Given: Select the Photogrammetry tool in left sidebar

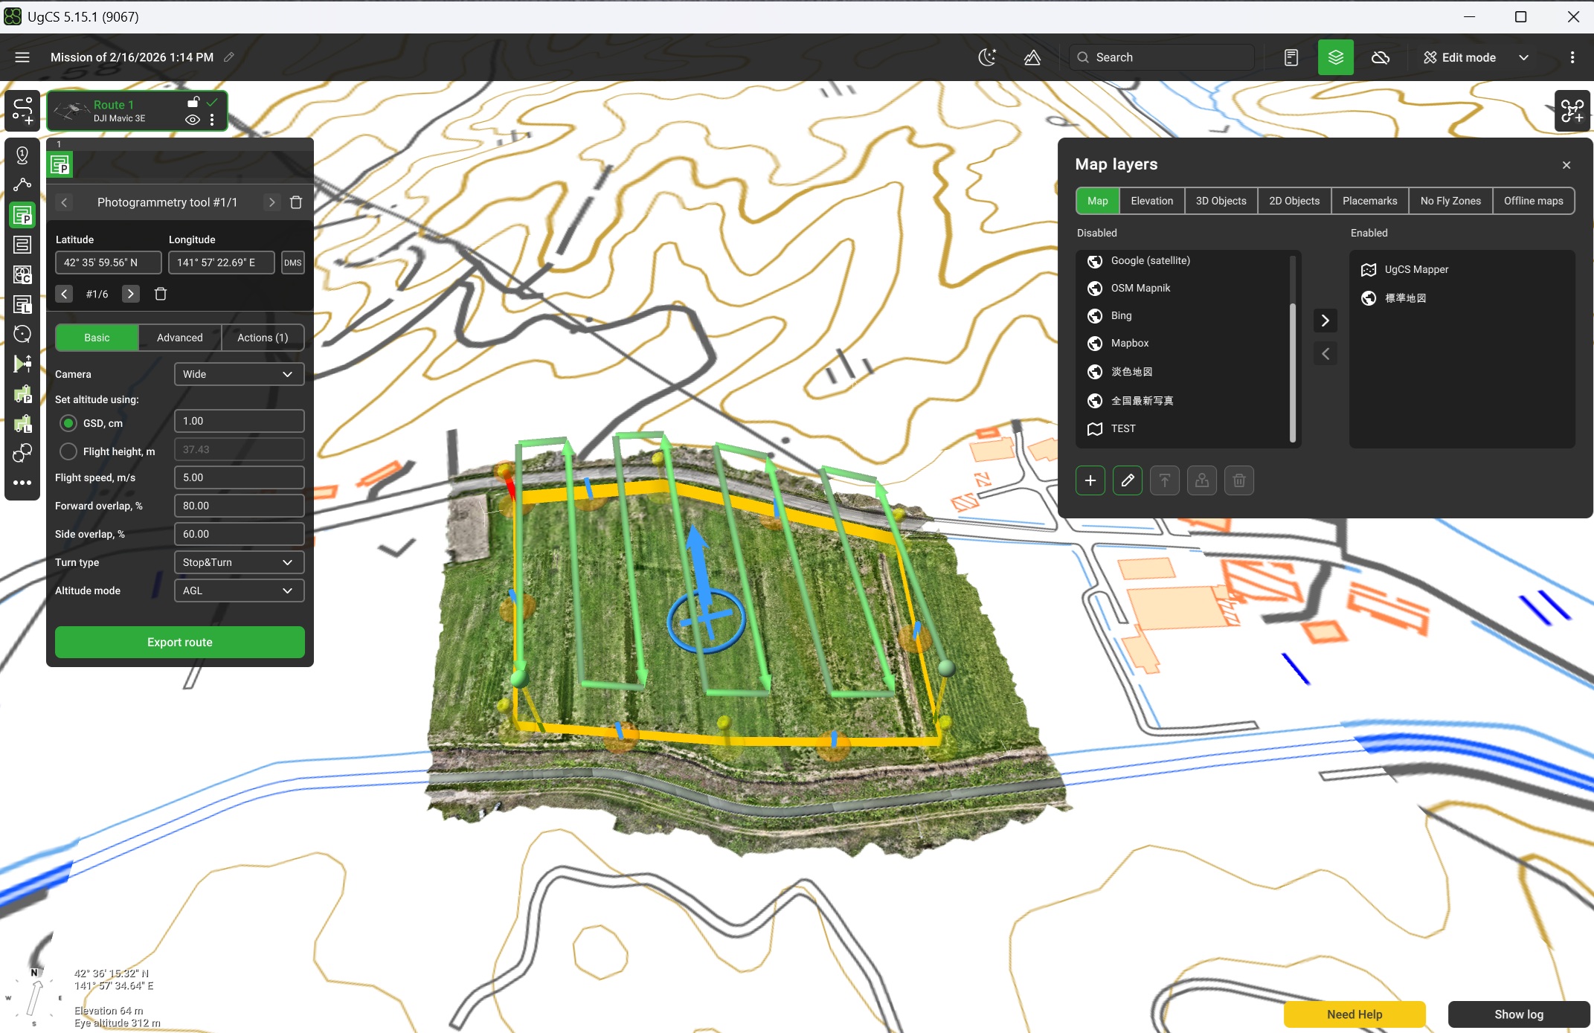Looking at the screenshot, I should click(x=22, y=216).
